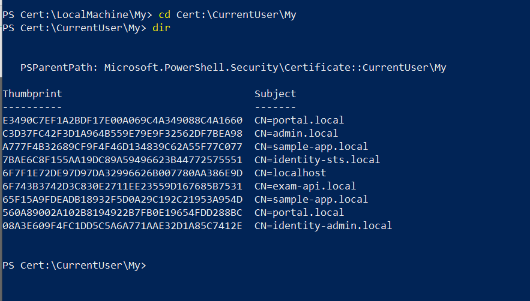Click the Subject column header
The image size is (530, 301).
275,94
